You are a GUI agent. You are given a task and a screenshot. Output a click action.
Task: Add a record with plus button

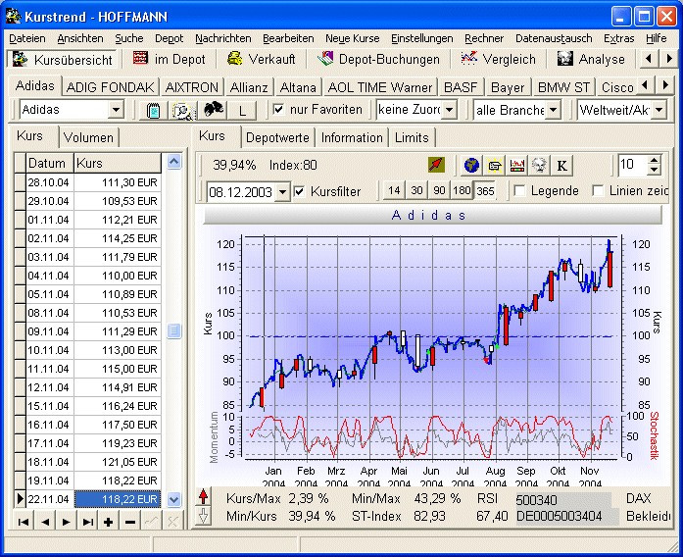pyautogui.click(x=109, y=522)
